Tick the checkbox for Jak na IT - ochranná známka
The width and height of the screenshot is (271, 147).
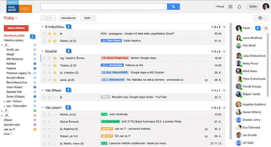(44, 129)
